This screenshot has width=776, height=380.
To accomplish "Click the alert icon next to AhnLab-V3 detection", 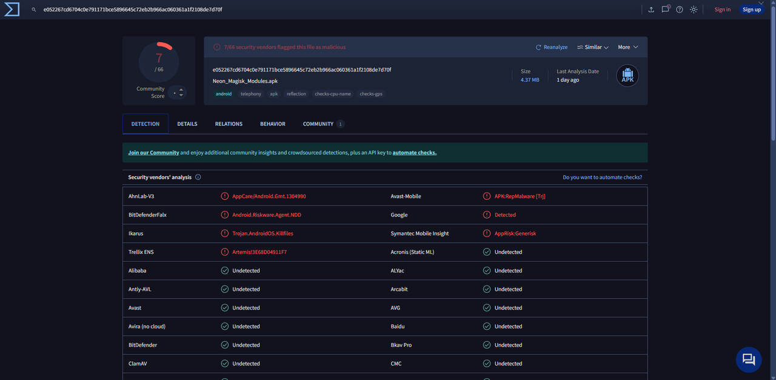I will tap(225, 196).
